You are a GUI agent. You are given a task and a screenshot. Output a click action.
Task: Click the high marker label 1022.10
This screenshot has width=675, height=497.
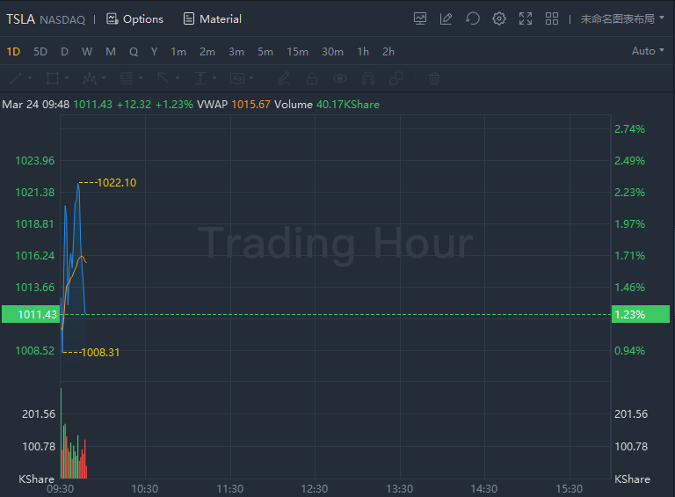pyautogui.click(x=117, y=183)
